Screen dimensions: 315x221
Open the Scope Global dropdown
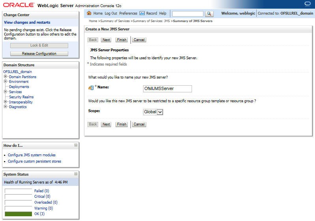point(153,112)
